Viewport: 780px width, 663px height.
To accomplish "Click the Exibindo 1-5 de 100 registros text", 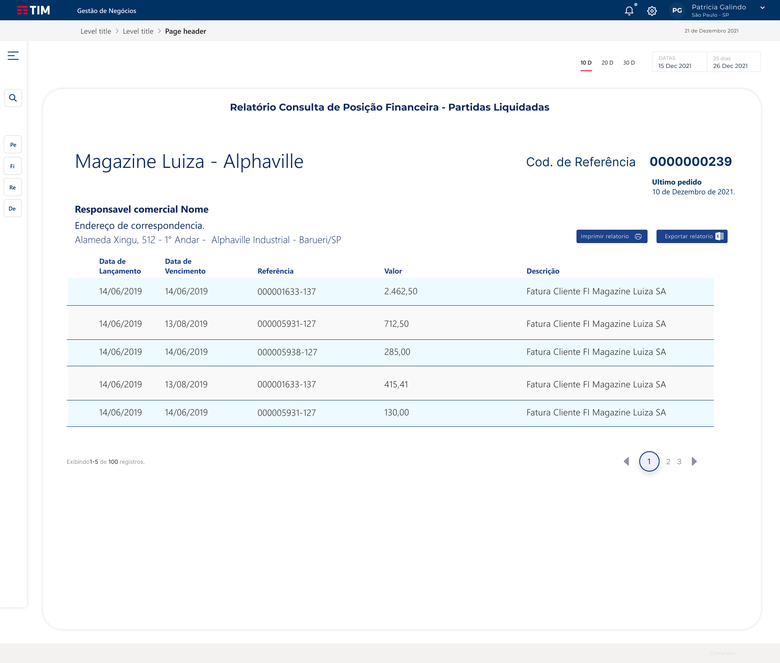I will [x=106, y=462].
